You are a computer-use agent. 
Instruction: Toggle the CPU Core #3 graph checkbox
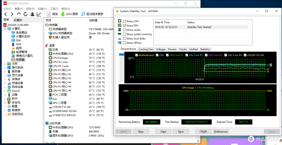[x=206, y=55]
